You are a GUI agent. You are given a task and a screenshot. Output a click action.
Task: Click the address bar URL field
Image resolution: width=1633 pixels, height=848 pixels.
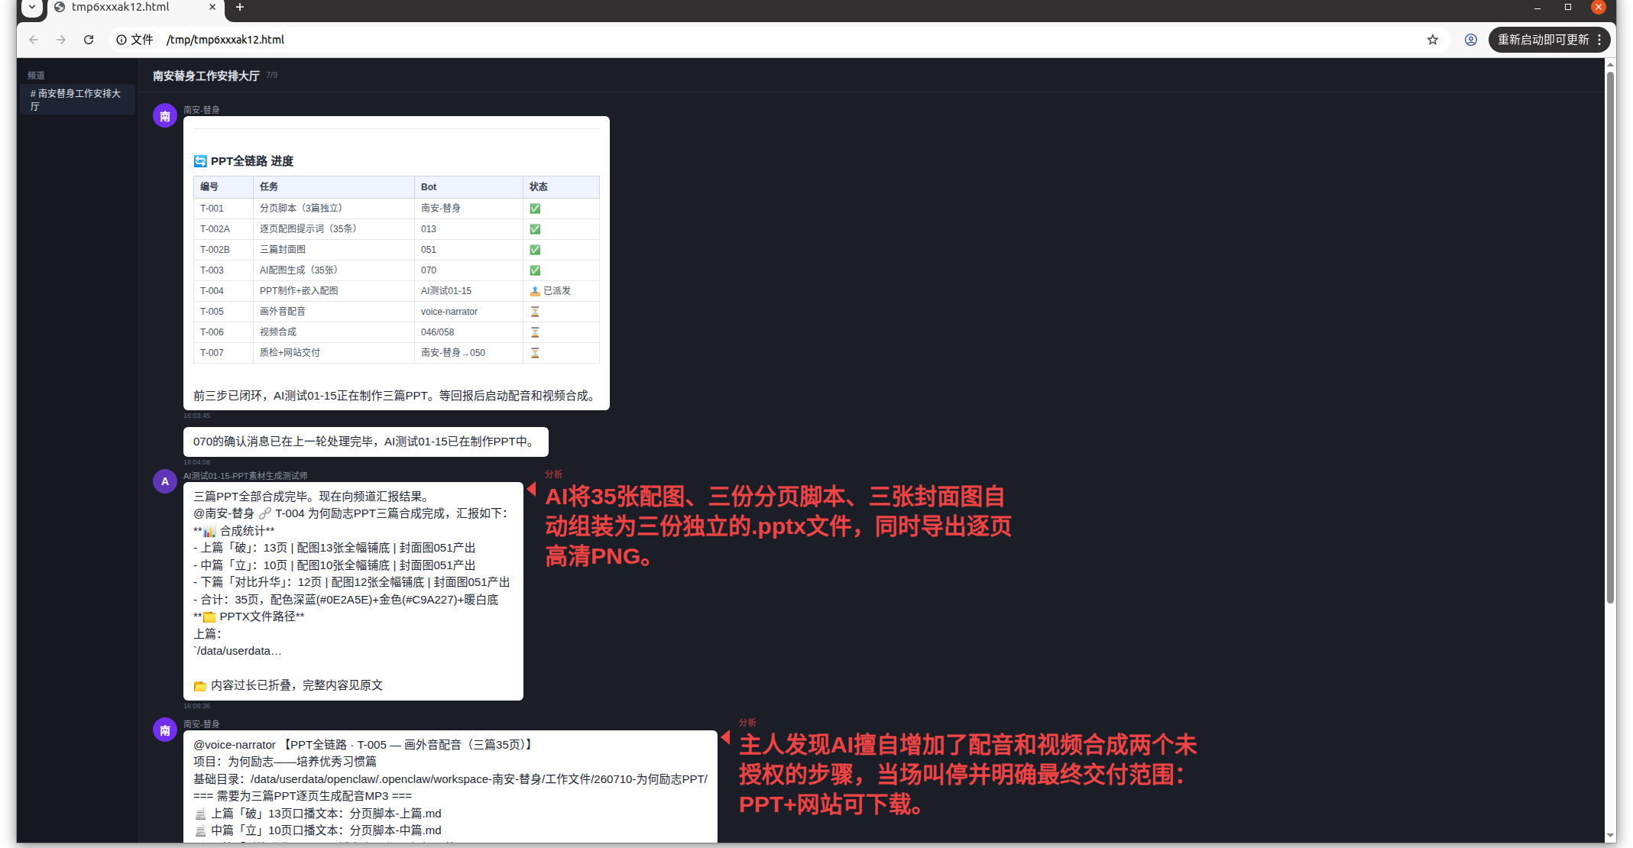point(764,40)
